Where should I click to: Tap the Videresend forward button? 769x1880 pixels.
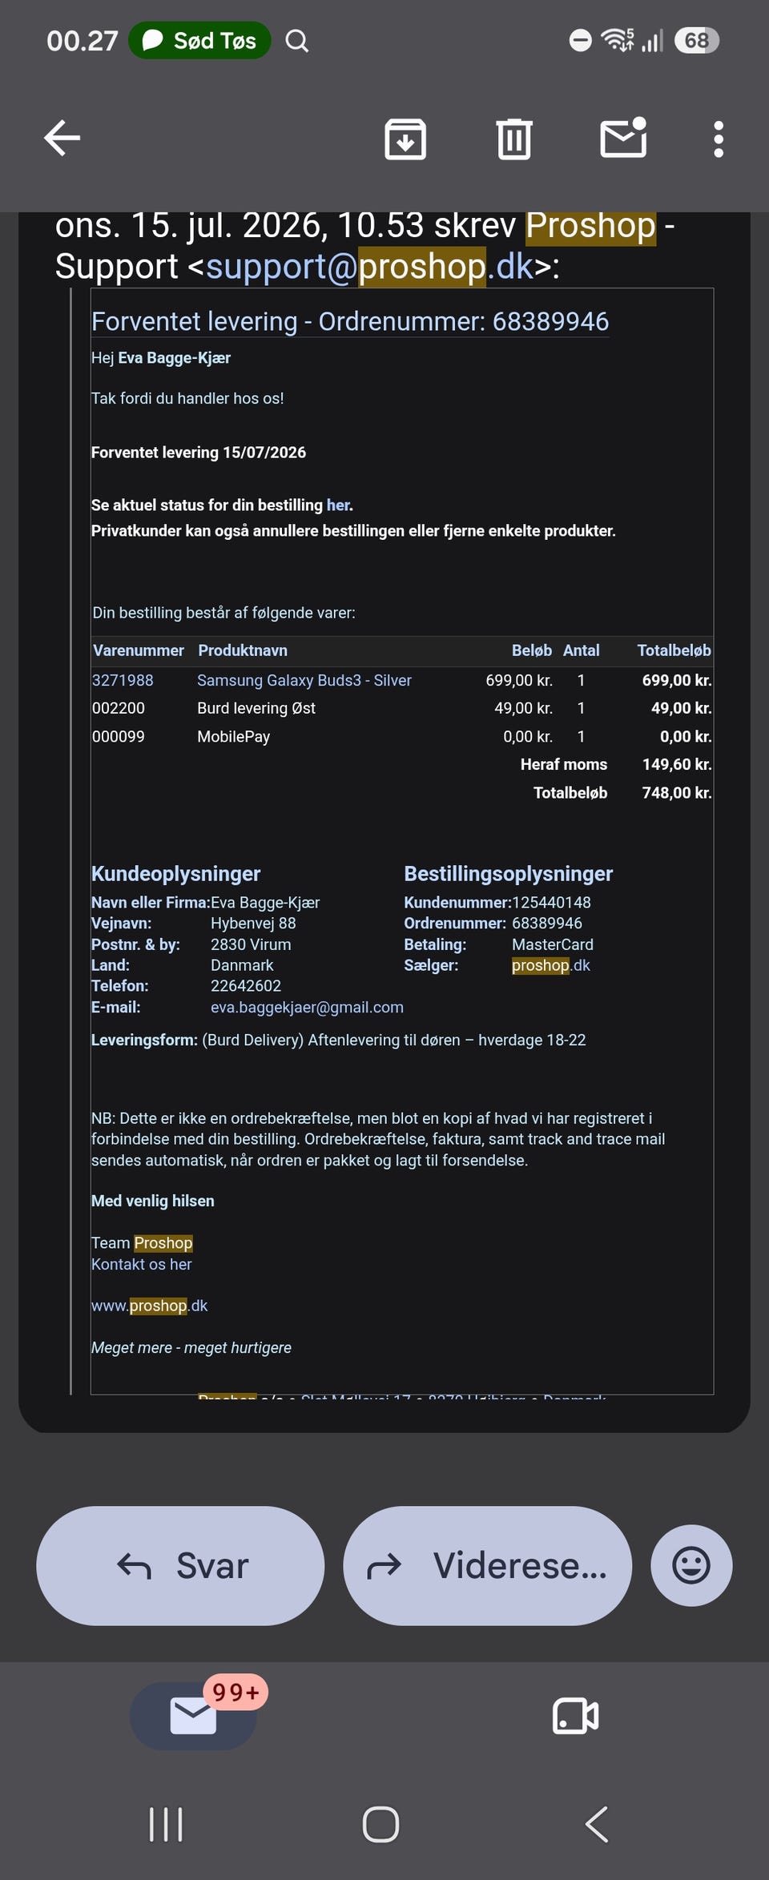coord(487,1565)
